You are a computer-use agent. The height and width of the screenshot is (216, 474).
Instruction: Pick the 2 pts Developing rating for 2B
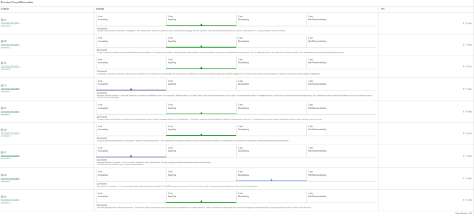[272, 41]
